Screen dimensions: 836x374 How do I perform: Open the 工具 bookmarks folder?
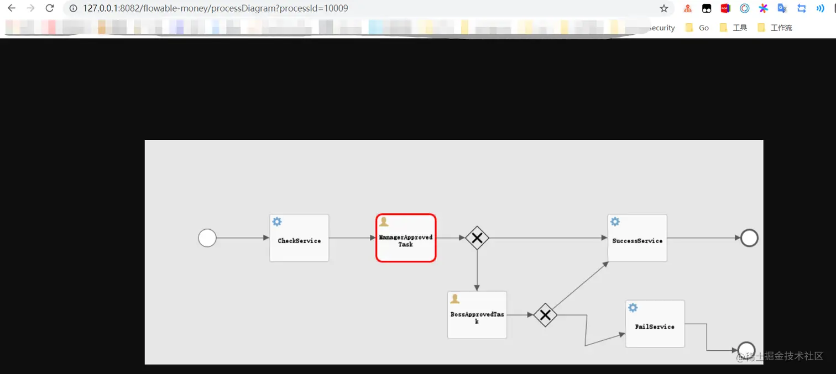click(x=733, y=28)
